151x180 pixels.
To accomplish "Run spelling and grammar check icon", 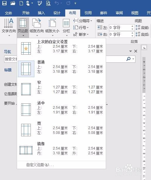I will point(40,3).
